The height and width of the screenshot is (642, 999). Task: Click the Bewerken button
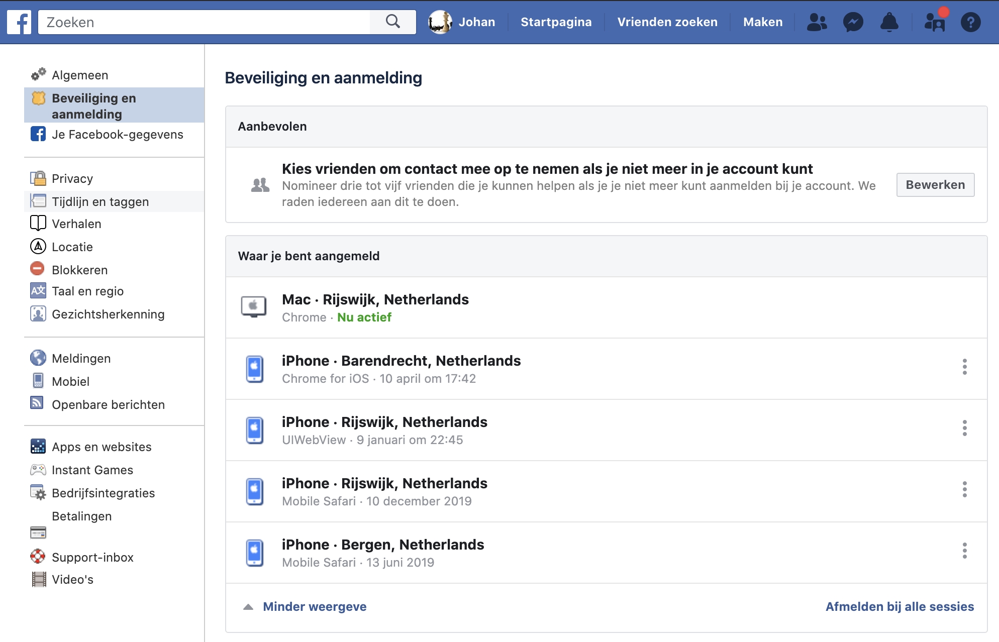(x=935, y=185)
